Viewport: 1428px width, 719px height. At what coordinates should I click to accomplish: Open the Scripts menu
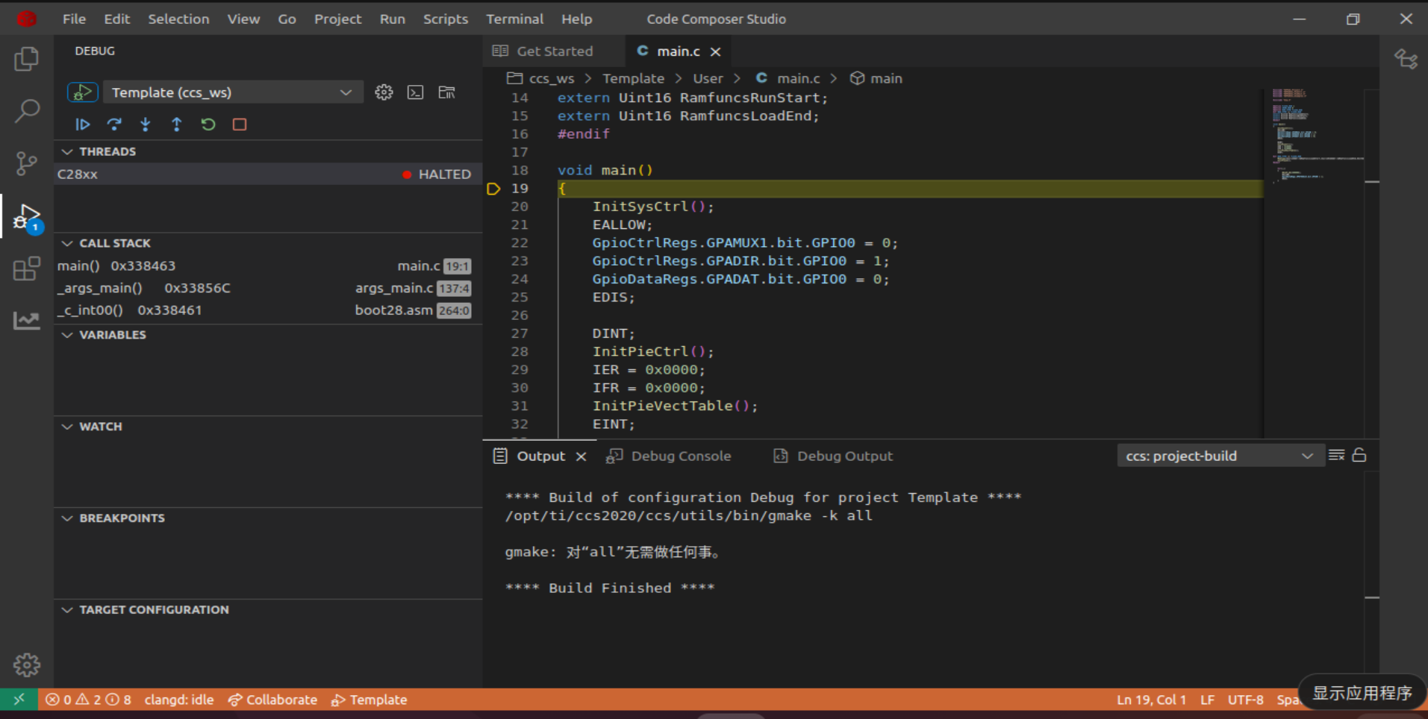(x=446, y=19)
